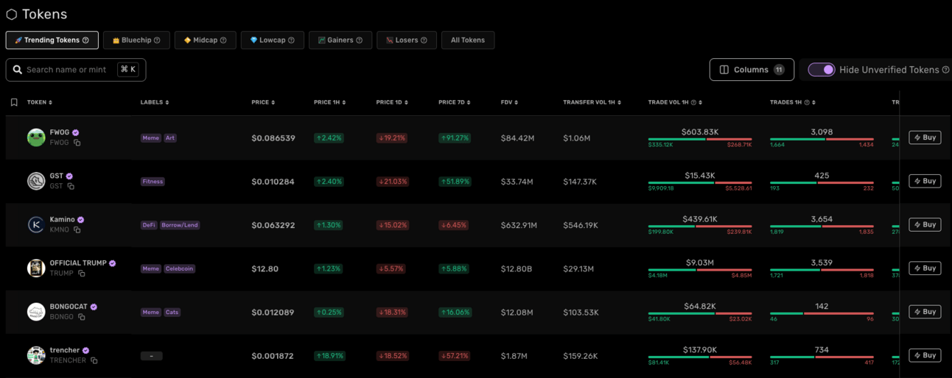This screenshot has width=952, height=378.
Task: Toggle Hide Unverified Tokens switch
Action: click(x=821, y=70)
